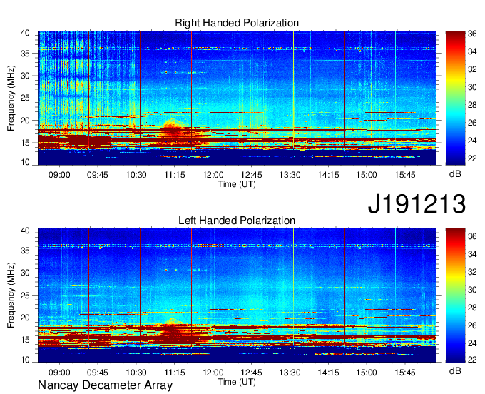The height and width of the screenshot is (394, 485).
Task: Click the 10:30 time tick of Left Handed plot
Action: coord(136,372)
